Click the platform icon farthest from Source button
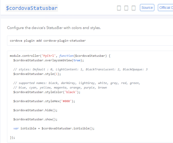Image resolution: width=173 pixels, height=143 pixels. tap(119, 8)
